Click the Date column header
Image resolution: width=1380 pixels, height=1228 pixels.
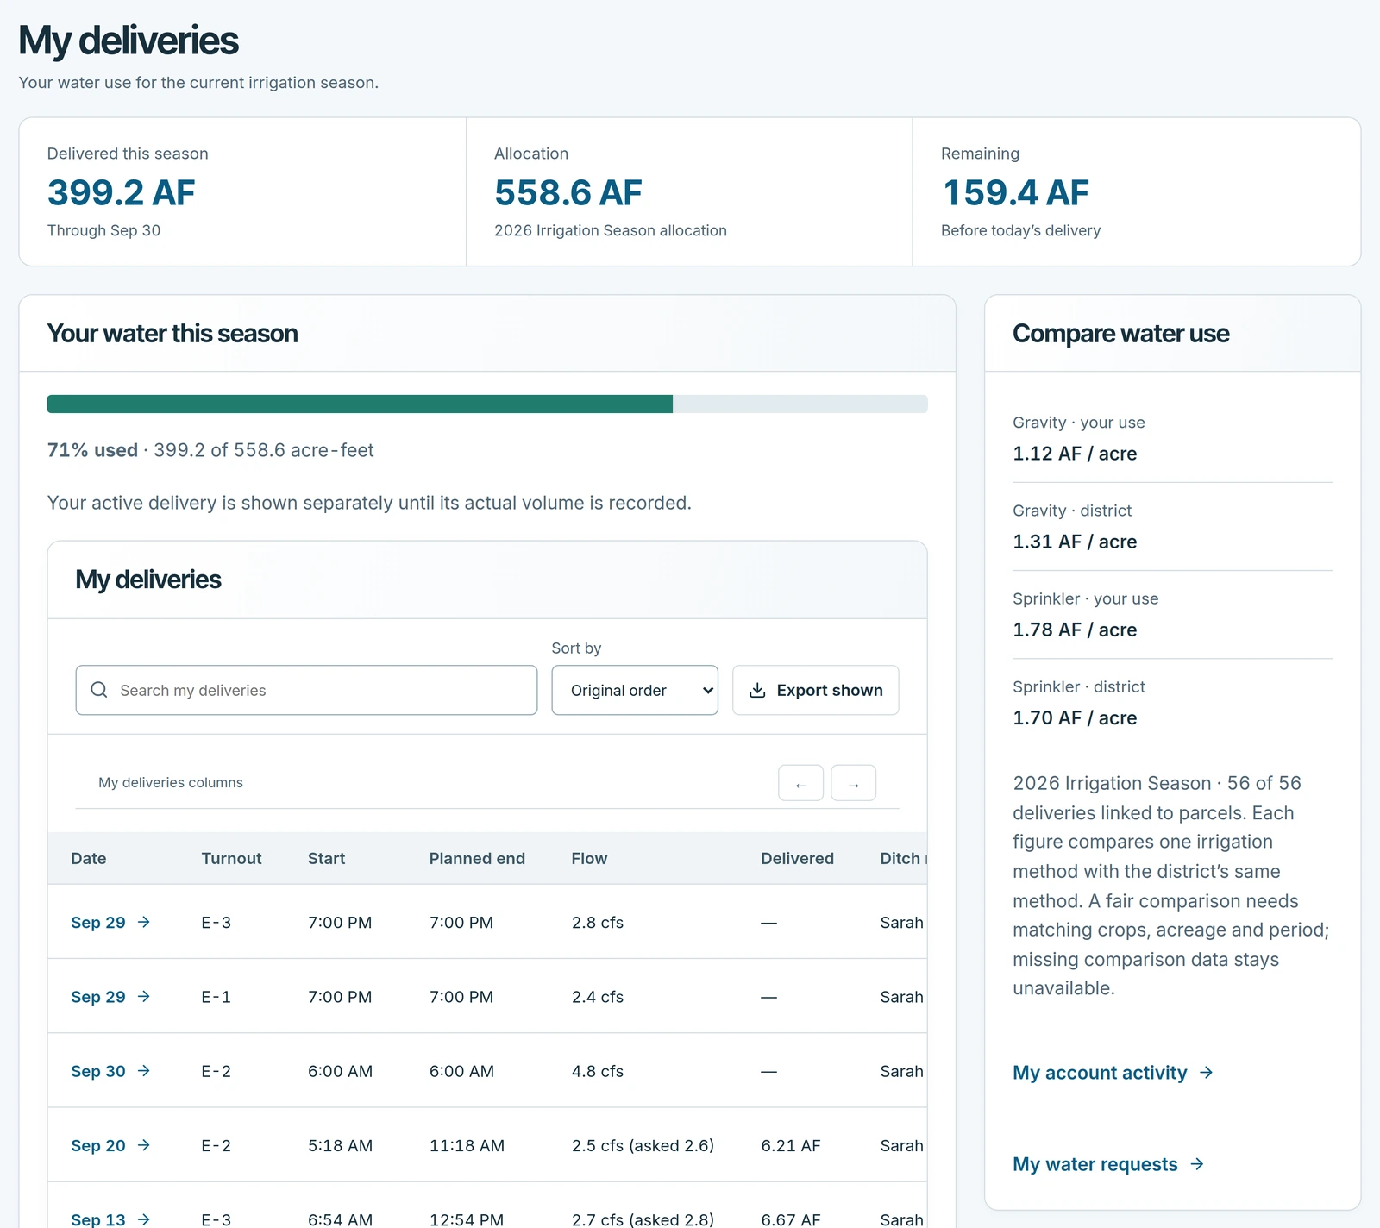[x=89, y=858]
